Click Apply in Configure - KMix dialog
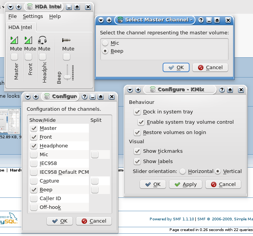This screenshot has height=236, width=253. (x=185, y=184)
